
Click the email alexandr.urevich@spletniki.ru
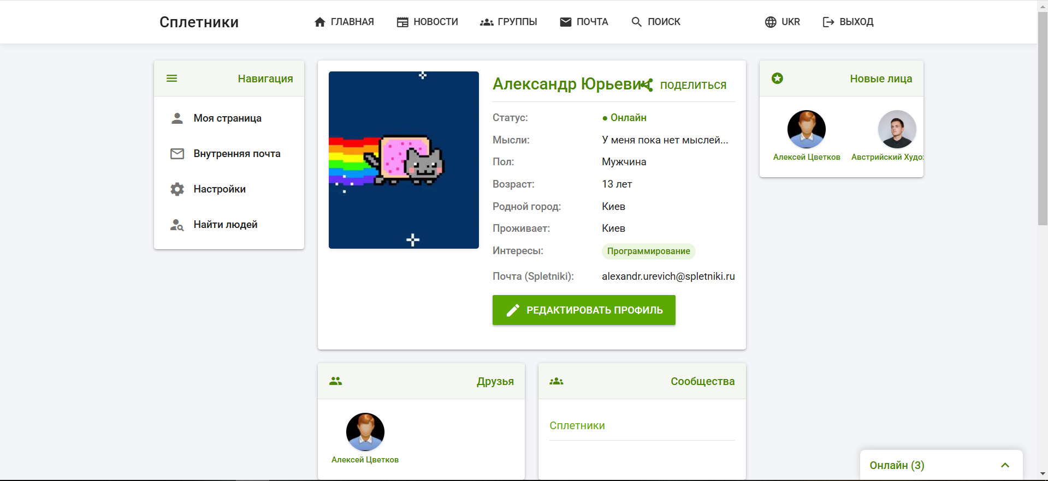click(x=668, y=276)
